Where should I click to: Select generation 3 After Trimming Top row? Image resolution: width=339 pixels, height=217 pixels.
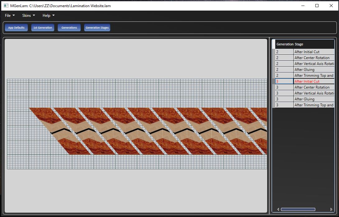click(313, 105)
